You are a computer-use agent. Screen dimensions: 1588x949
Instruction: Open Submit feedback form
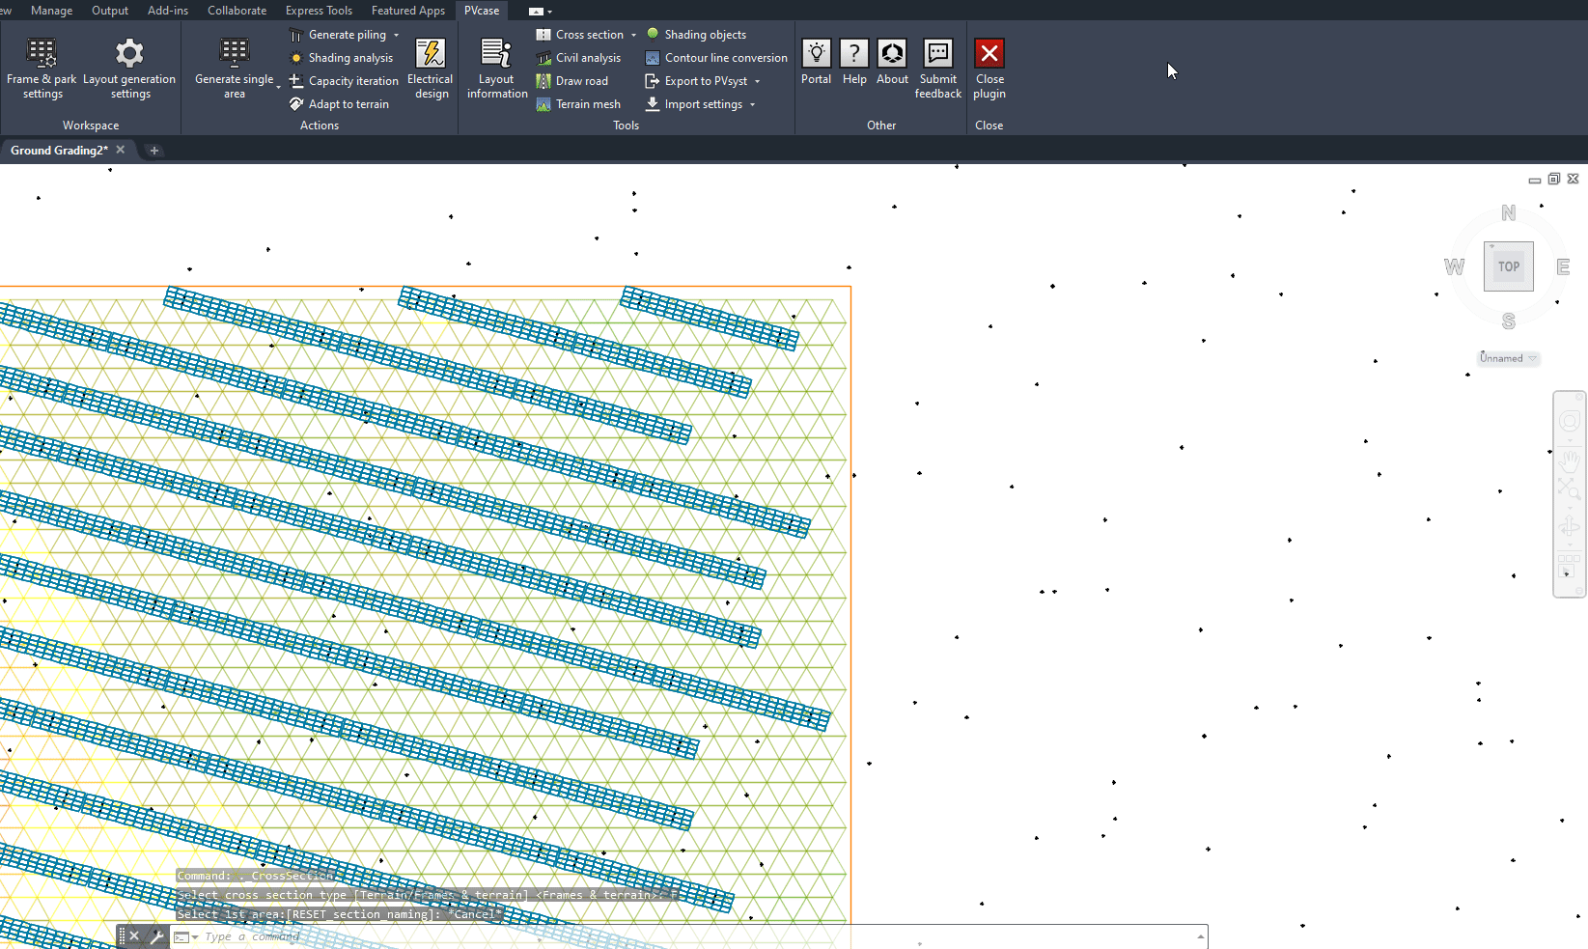[938, 69]
